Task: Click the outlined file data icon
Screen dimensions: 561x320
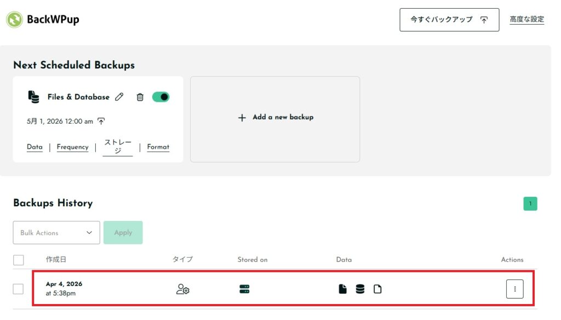Action: coord(377,289)
